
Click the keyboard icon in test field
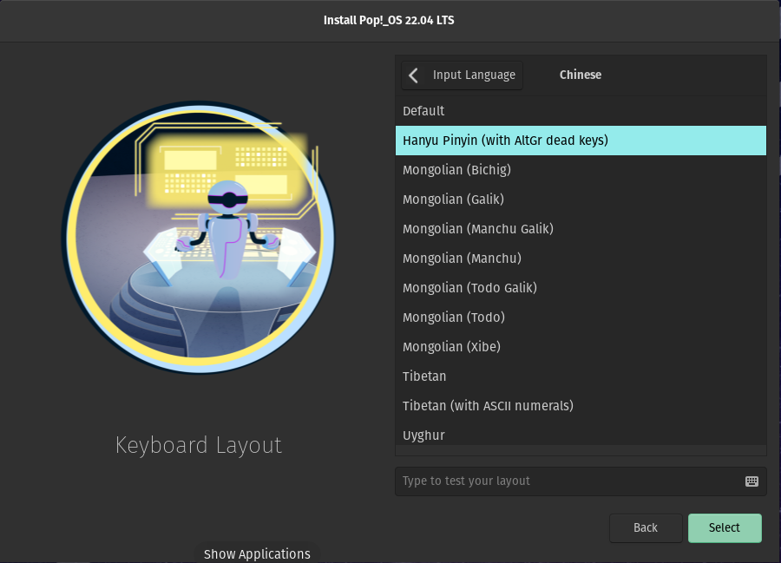coord(751,481)
